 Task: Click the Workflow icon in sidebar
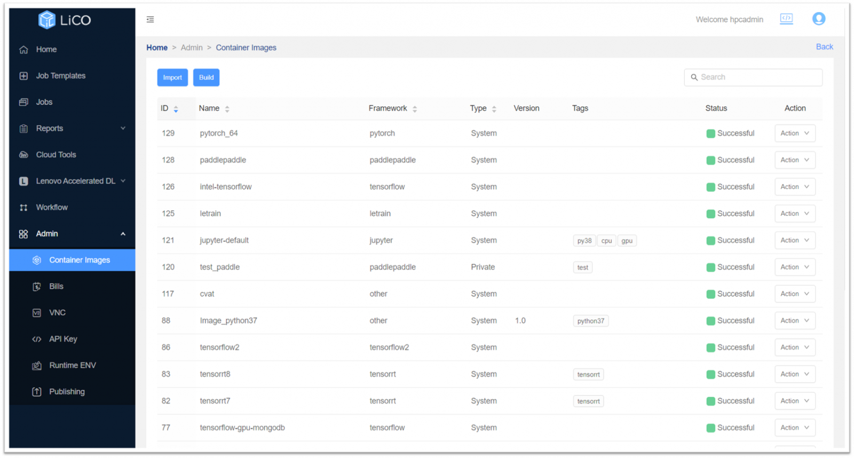23,208
